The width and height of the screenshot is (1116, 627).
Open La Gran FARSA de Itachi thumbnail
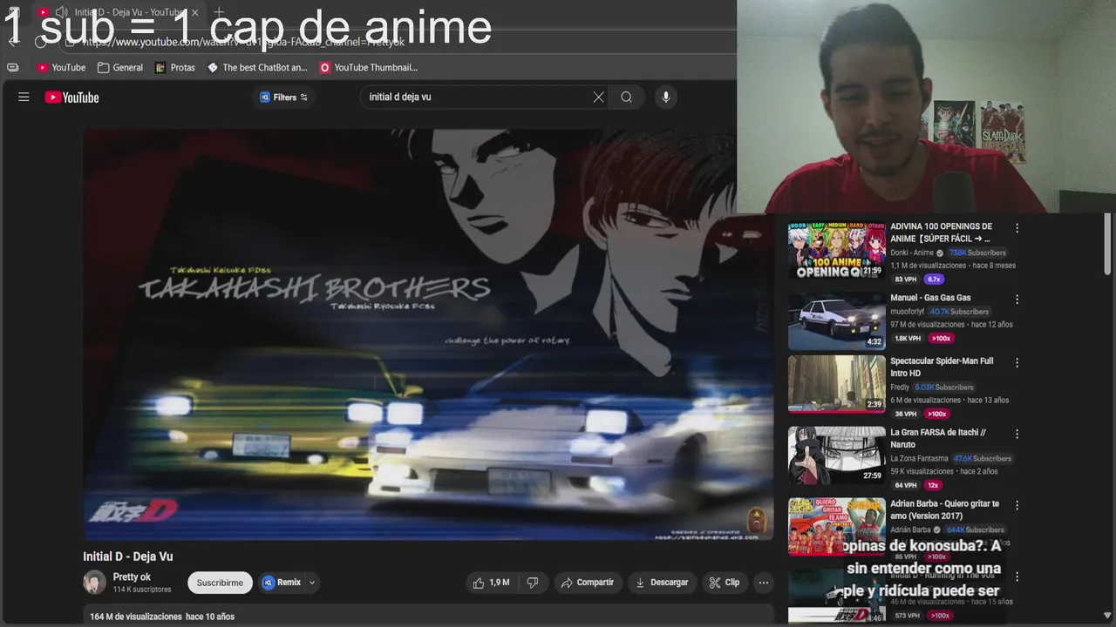coord(836,455)
